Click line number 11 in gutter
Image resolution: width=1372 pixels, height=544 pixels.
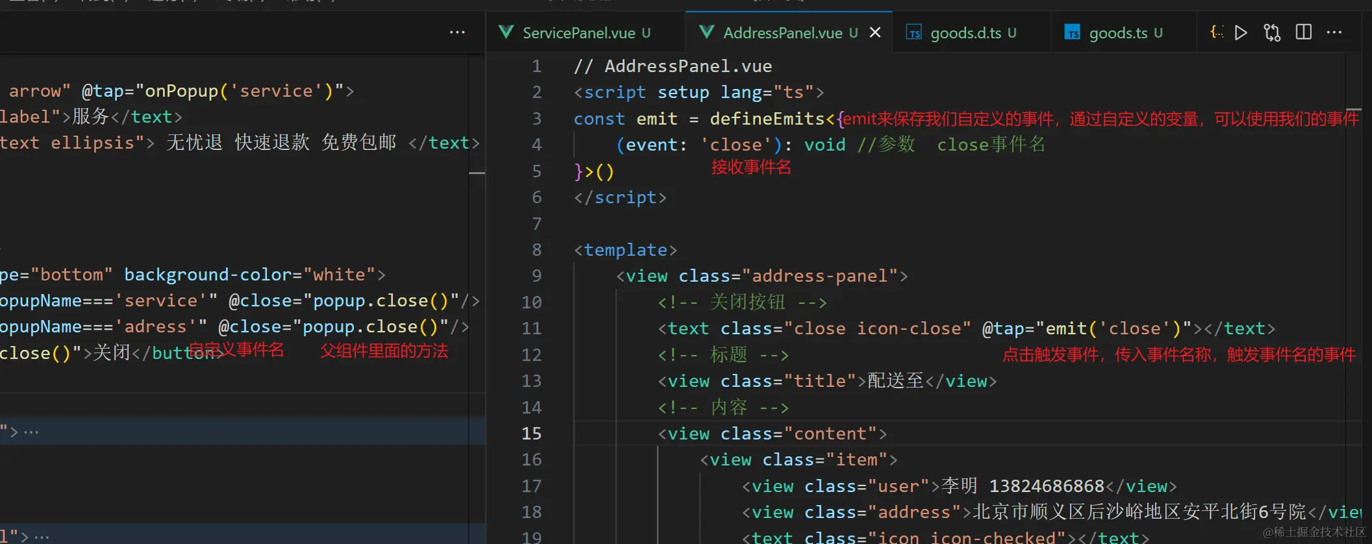point(531,328)
